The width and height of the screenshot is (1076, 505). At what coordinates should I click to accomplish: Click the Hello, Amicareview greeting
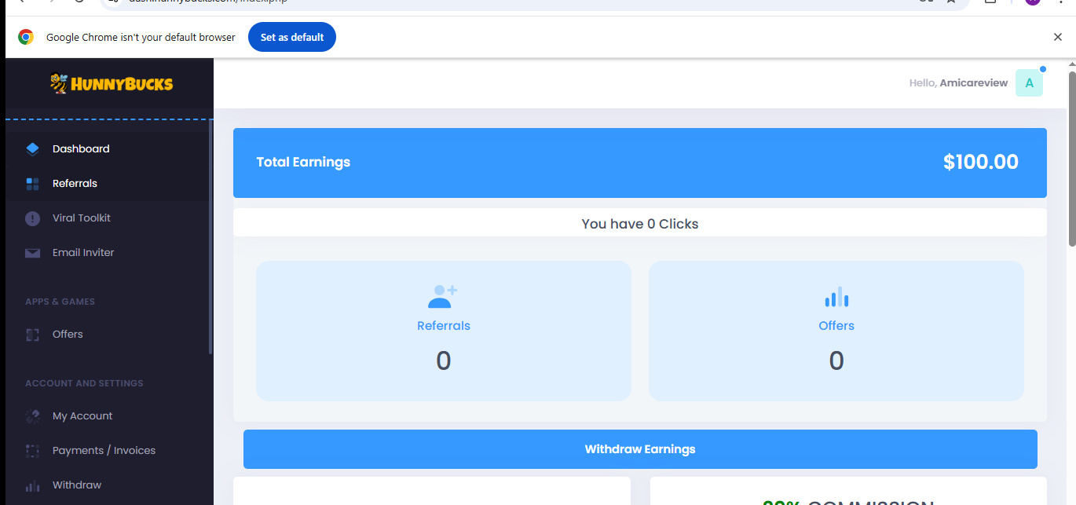click(x=958, y=83)
